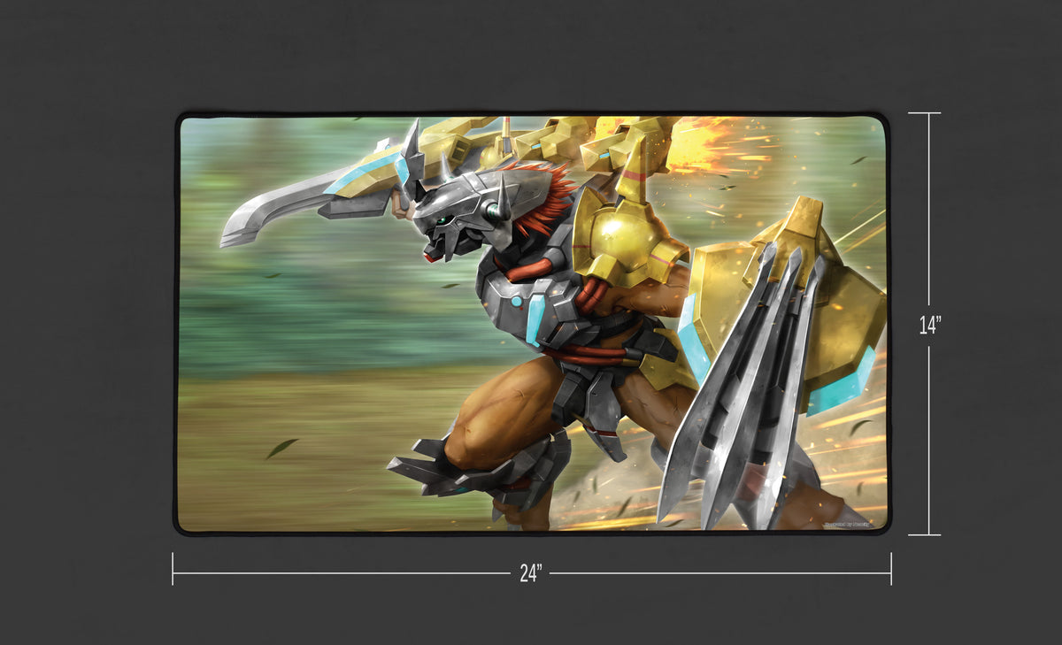
Task: Select the silver Dramon Destroyer claw gauntlet
Action: (336, 195)
